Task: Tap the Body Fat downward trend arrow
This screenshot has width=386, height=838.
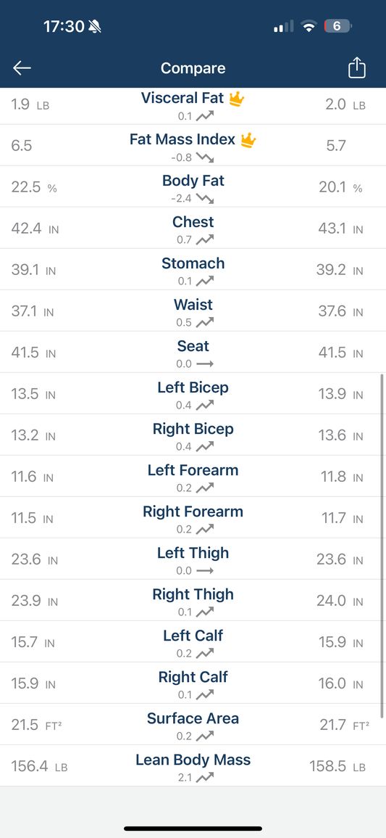Action: [205, 199]
